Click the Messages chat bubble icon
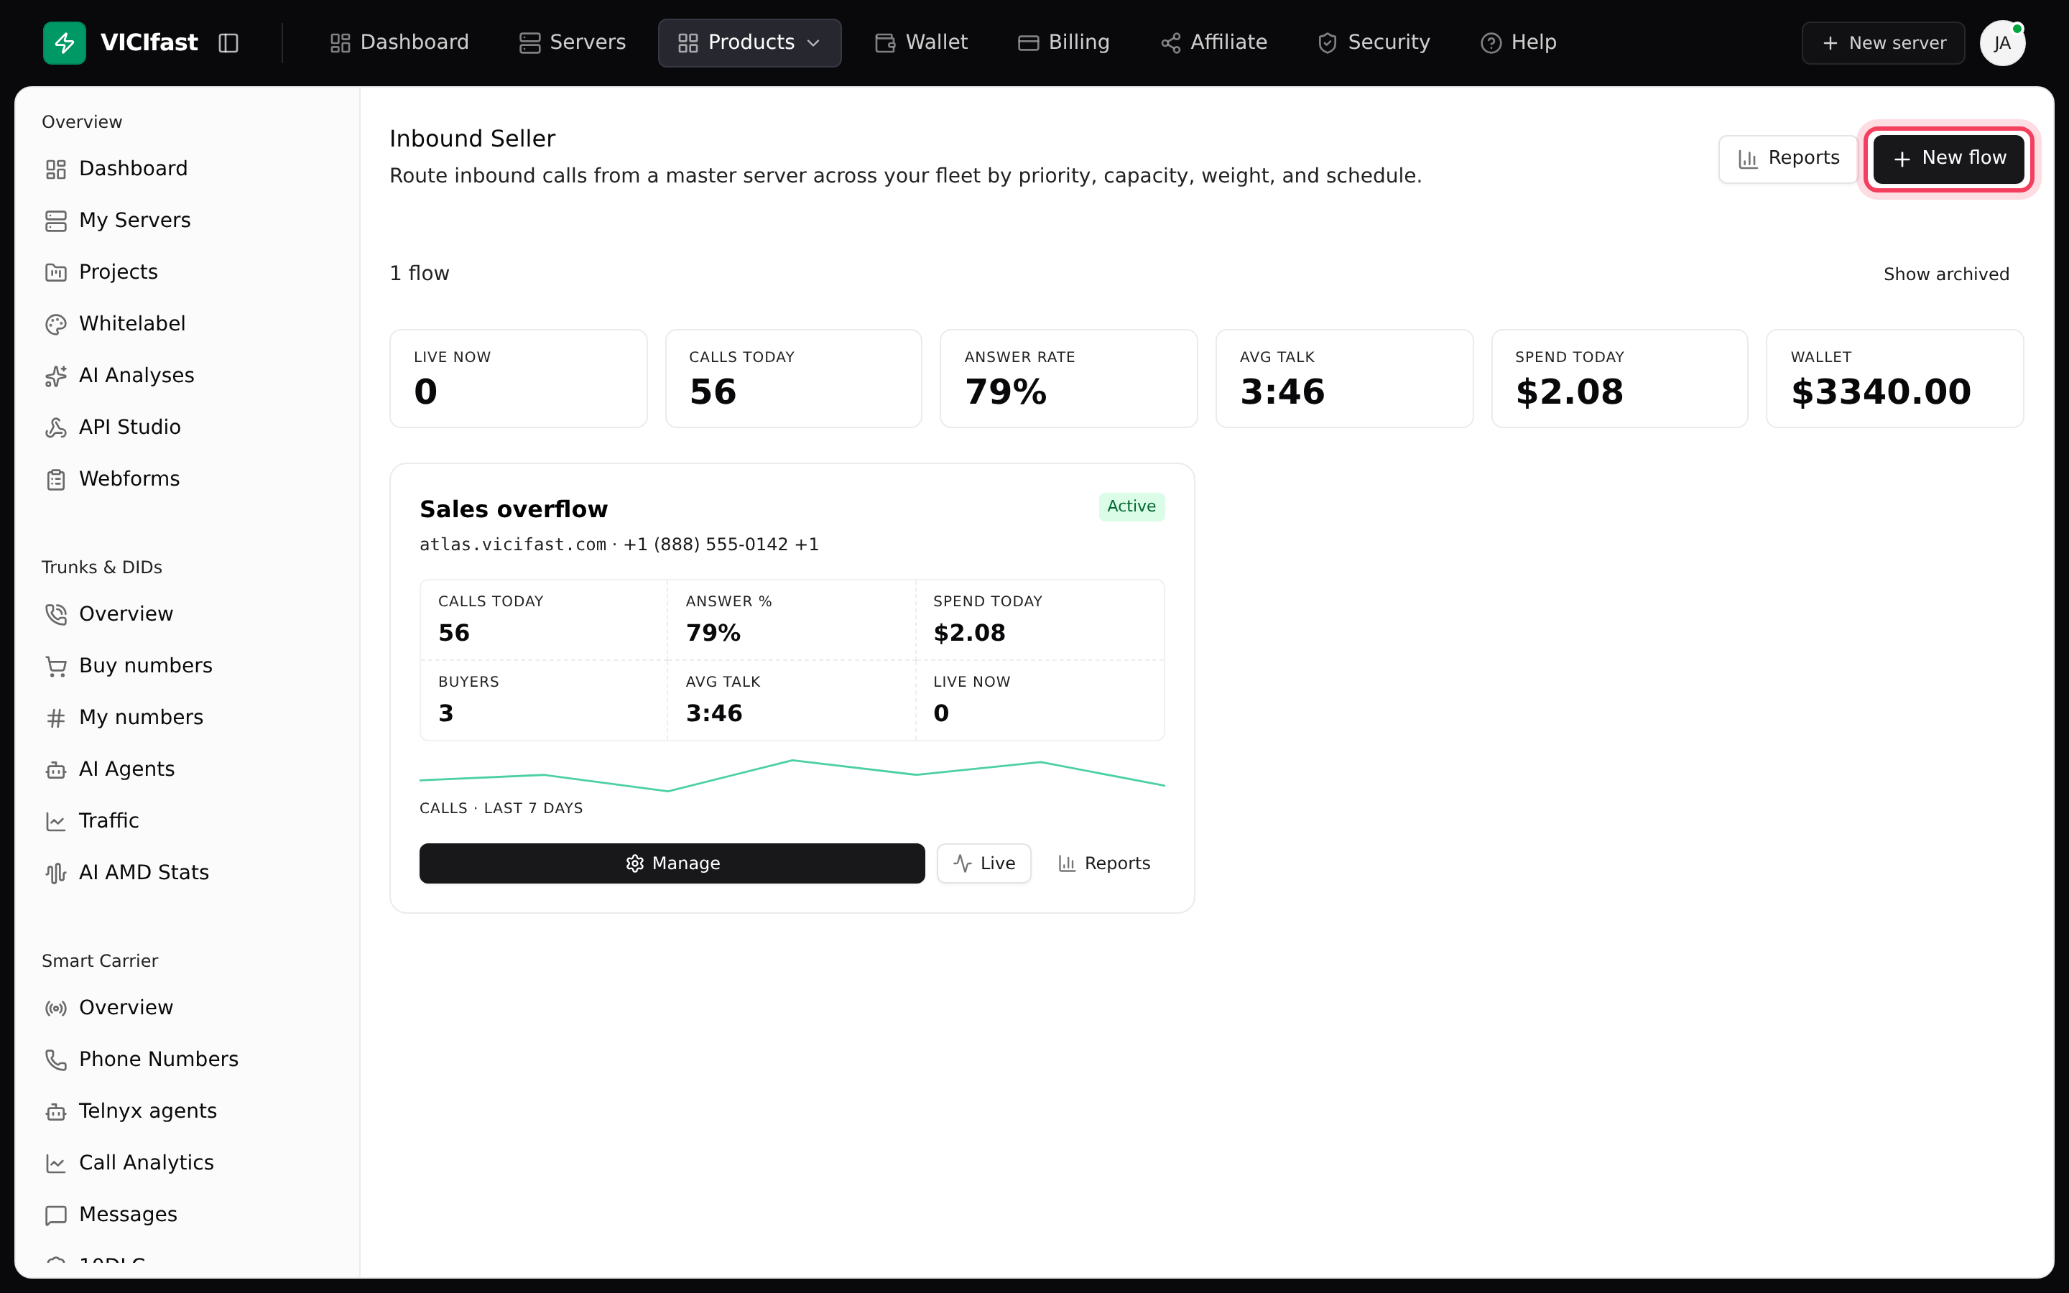2069x1293 pixels. [55, 1215]
